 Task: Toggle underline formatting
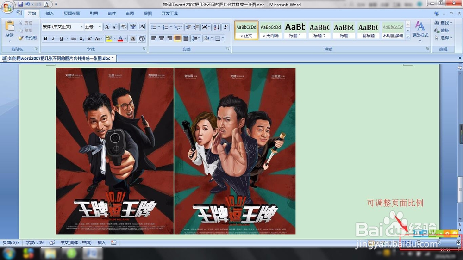(62, 39)
